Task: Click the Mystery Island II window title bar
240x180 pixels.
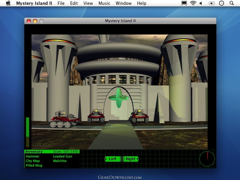Action: click(x=120, y=21)
